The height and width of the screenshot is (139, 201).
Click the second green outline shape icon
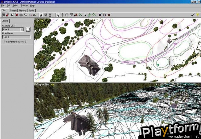(x=94, y=15)
